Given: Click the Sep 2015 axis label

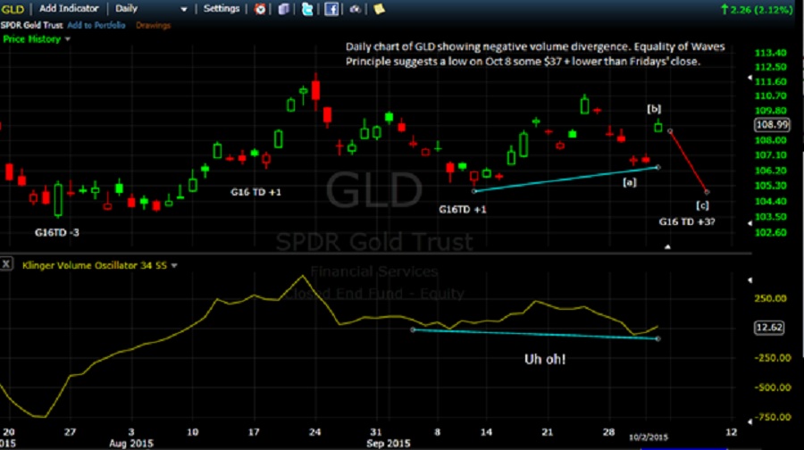Looking at the screenshot, I should 389,444.
